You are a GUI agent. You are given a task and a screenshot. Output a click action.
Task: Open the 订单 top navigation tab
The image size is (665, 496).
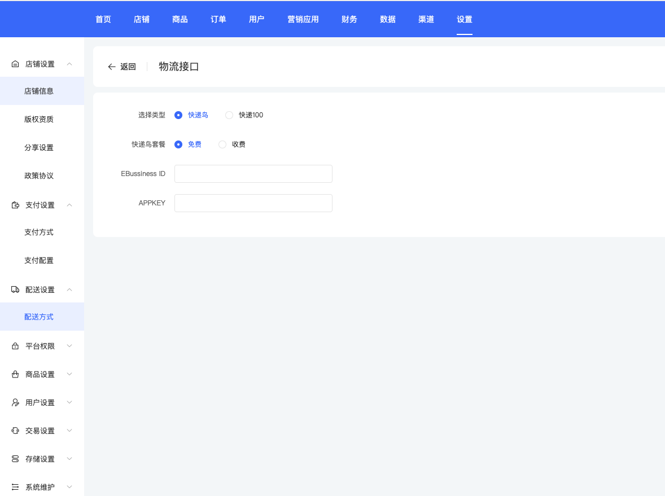pyautogui.click(x=218, y=19)
